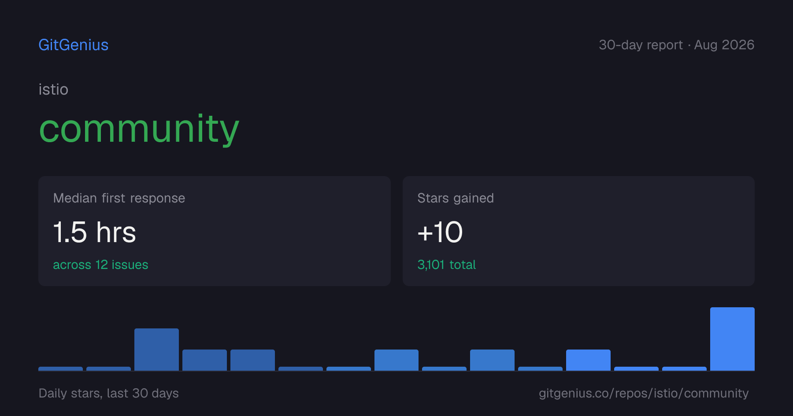The width and height of the screenshot is (793, 416).
Task: Open the Stars gained card
Action: (x=578, y=231)
